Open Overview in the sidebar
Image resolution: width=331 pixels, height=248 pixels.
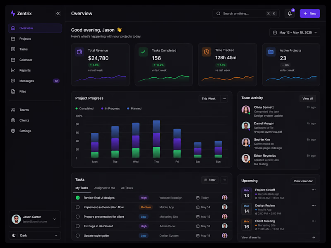coord(35,28)
